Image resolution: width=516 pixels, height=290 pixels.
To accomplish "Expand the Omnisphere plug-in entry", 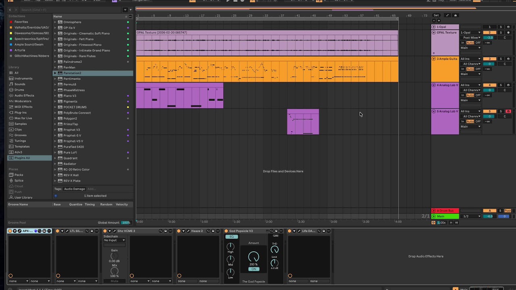I will [x=55, y=22].
